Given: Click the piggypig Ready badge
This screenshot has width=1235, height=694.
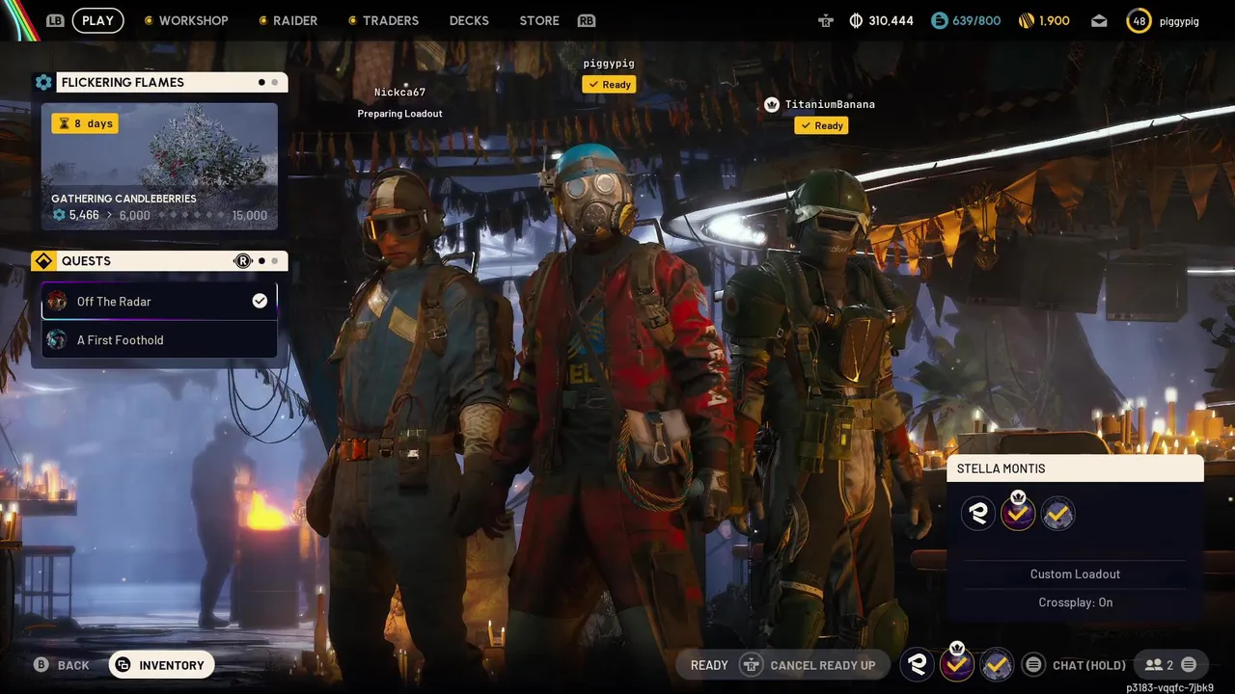Looking at the screenshot, I should pyautogui.click(x=609, y=85).
